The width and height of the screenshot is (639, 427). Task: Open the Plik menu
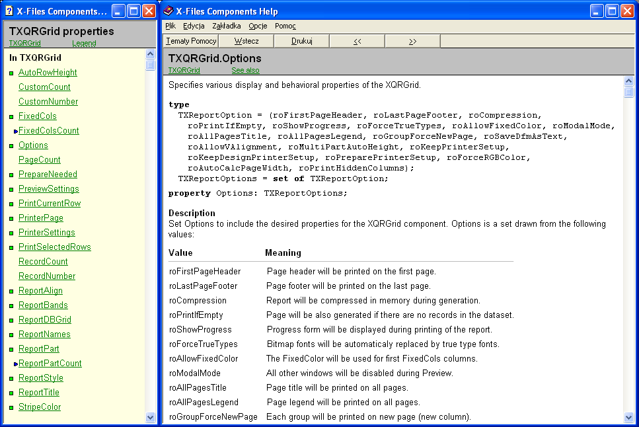[x=170, y=26]
